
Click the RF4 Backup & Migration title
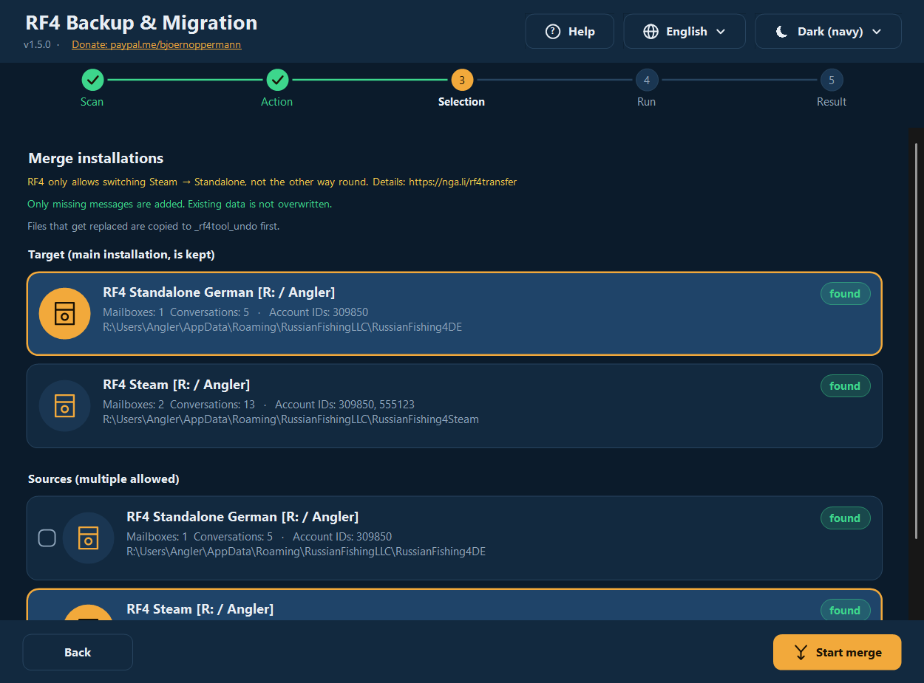point(141,23)
